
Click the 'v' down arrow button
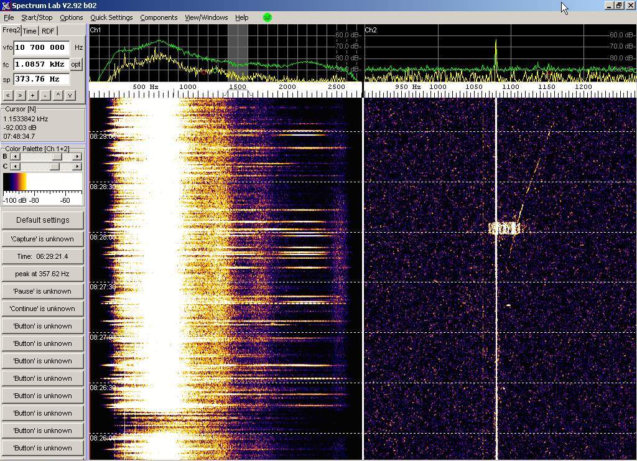[x=70, y=95]
